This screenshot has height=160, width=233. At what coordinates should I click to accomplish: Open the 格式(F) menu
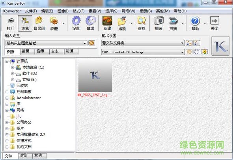click(x=78, y=11)
